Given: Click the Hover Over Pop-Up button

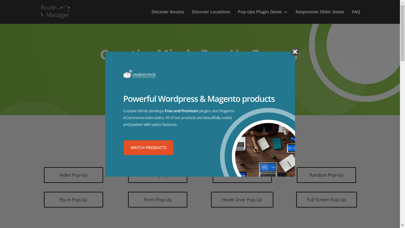Looking at the screenshot, I should point(242,199).
